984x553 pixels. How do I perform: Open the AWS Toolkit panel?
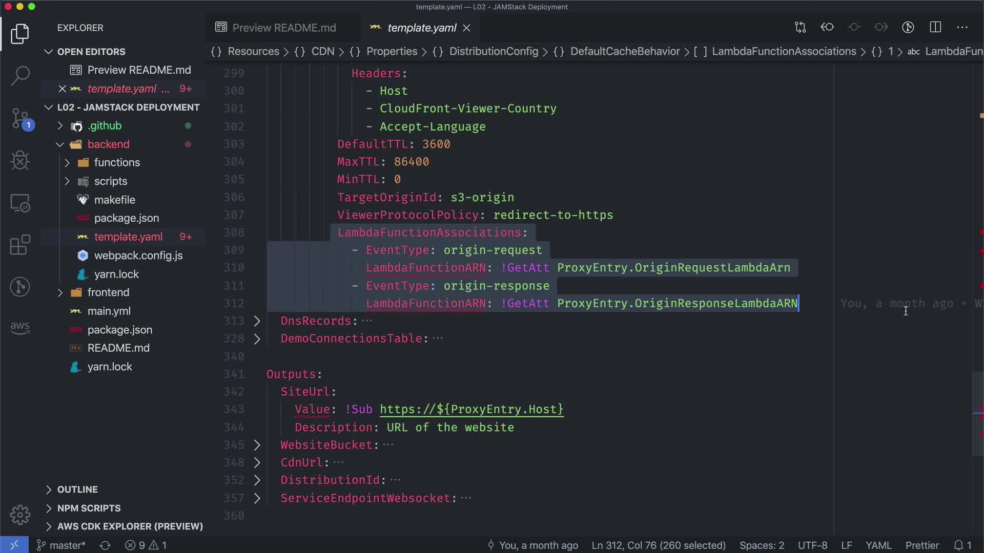click(20, 327)
